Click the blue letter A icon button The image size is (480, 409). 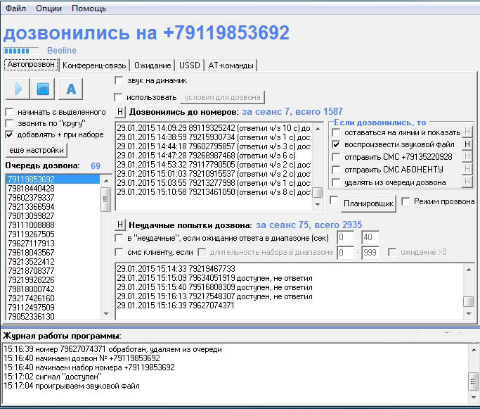click(70, 90)
